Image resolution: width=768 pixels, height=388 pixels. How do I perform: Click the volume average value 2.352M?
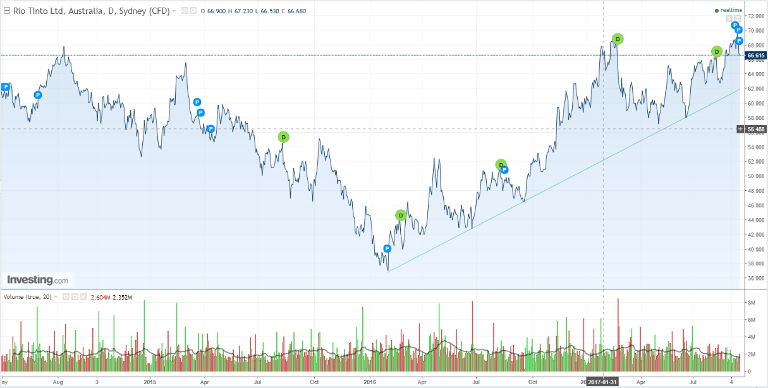click(x=121, y=297)
